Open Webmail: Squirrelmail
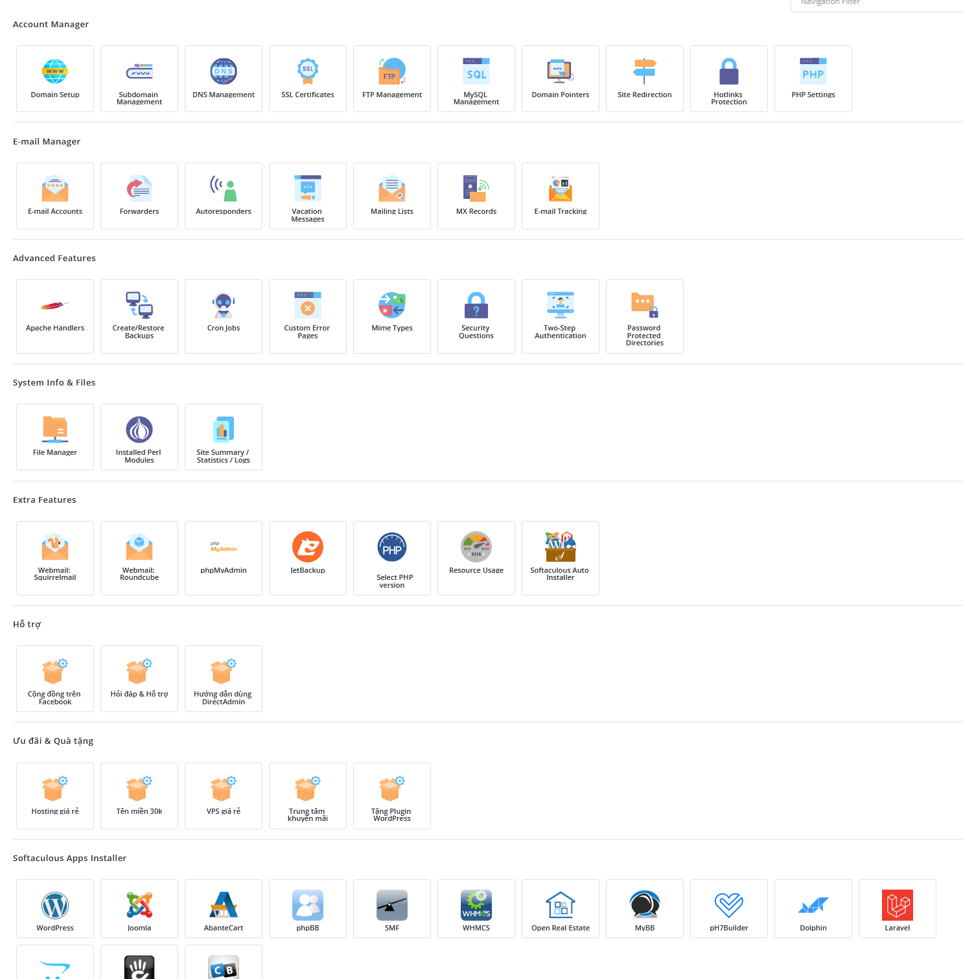Screen dimensions: 963x979 55,558
